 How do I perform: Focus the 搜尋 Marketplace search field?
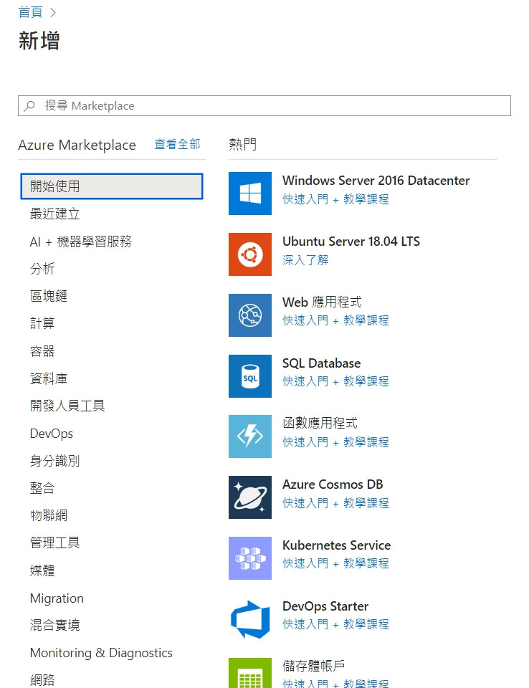(x=264, y=106)
